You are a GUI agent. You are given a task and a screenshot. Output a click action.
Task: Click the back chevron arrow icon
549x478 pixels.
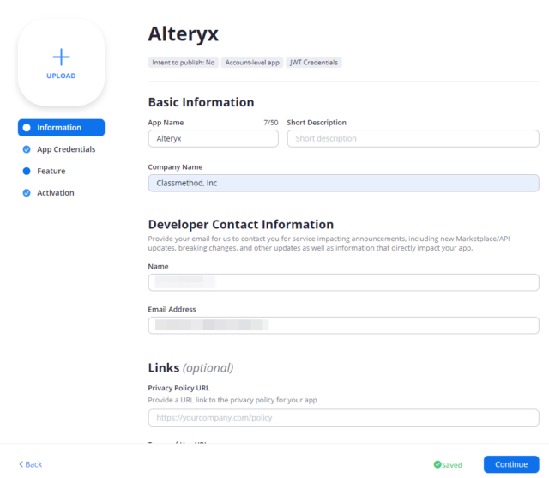coord(21,464)
